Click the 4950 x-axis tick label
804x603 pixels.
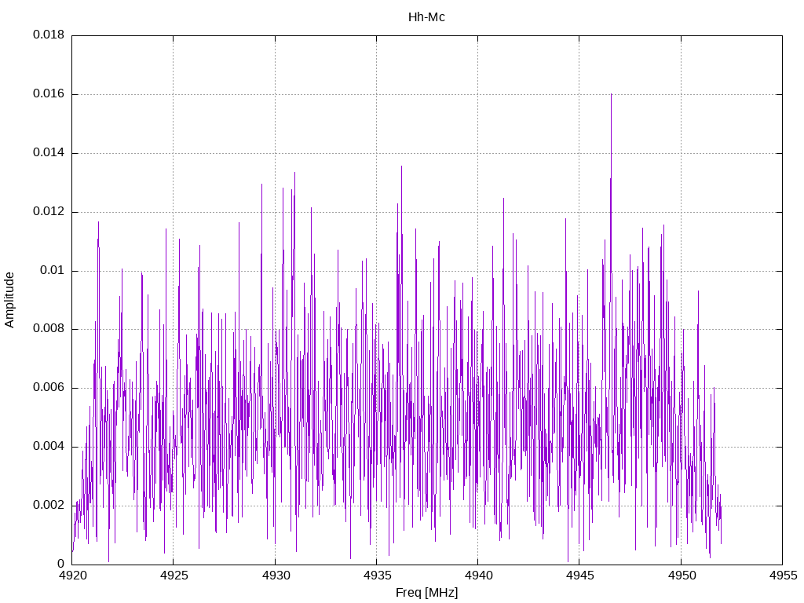click(681, 576)
